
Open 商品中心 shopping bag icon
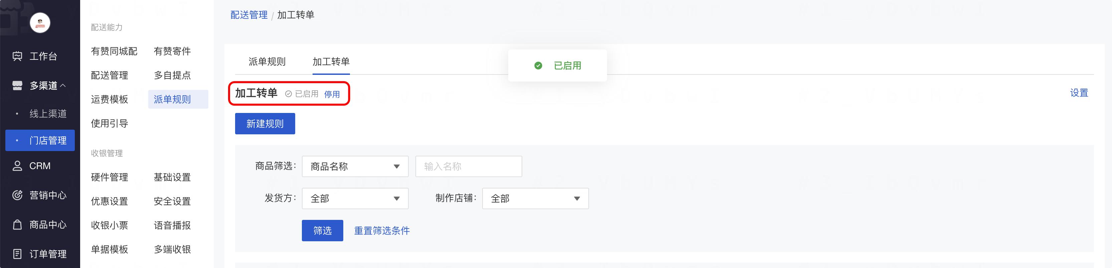pos(17,225)
